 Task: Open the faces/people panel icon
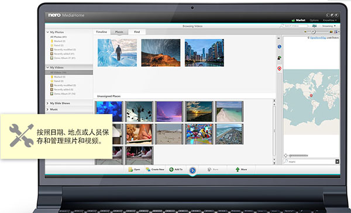[x=280, y=58]
